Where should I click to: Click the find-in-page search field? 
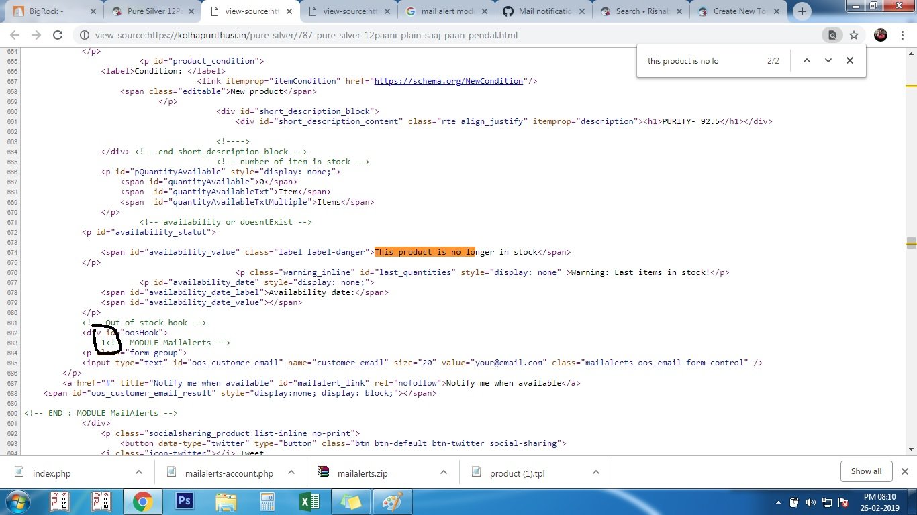click(x=702, y=61)
